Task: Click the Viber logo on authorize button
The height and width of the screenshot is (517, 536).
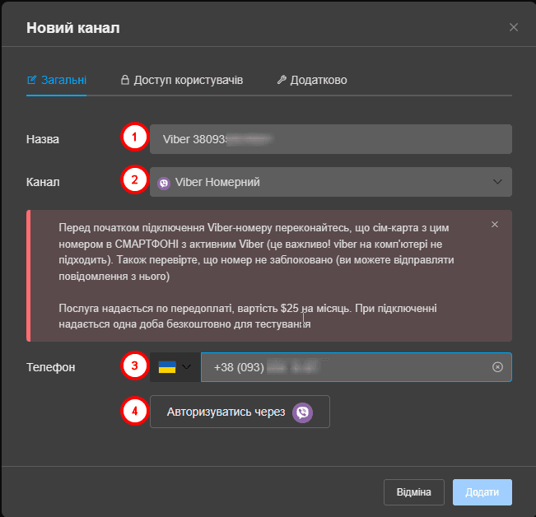Action: [302, 412]
